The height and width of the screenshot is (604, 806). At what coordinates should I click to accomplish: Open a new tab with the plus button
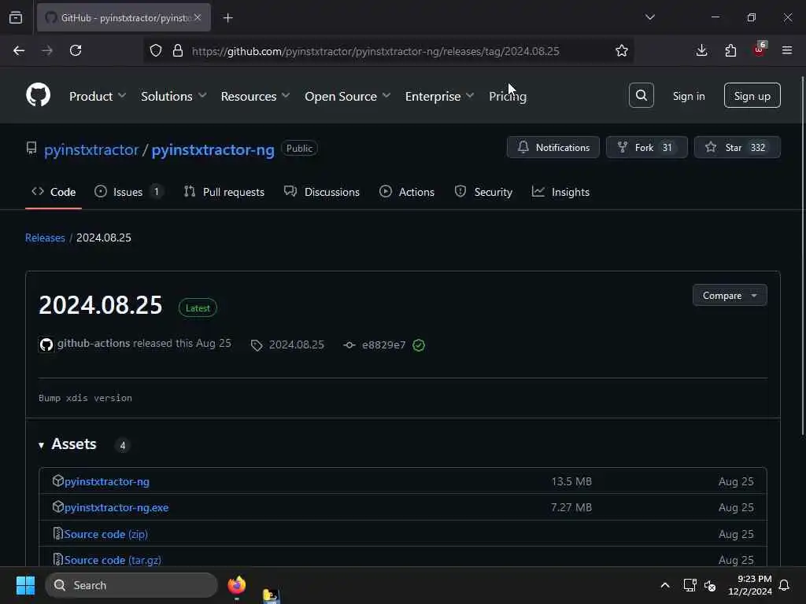(227, 18)
